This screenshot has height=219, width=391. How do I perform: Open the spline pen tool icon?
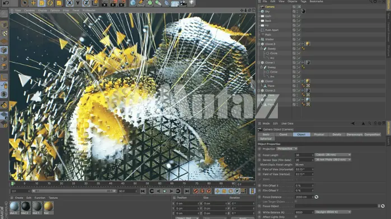coord(141,3)
